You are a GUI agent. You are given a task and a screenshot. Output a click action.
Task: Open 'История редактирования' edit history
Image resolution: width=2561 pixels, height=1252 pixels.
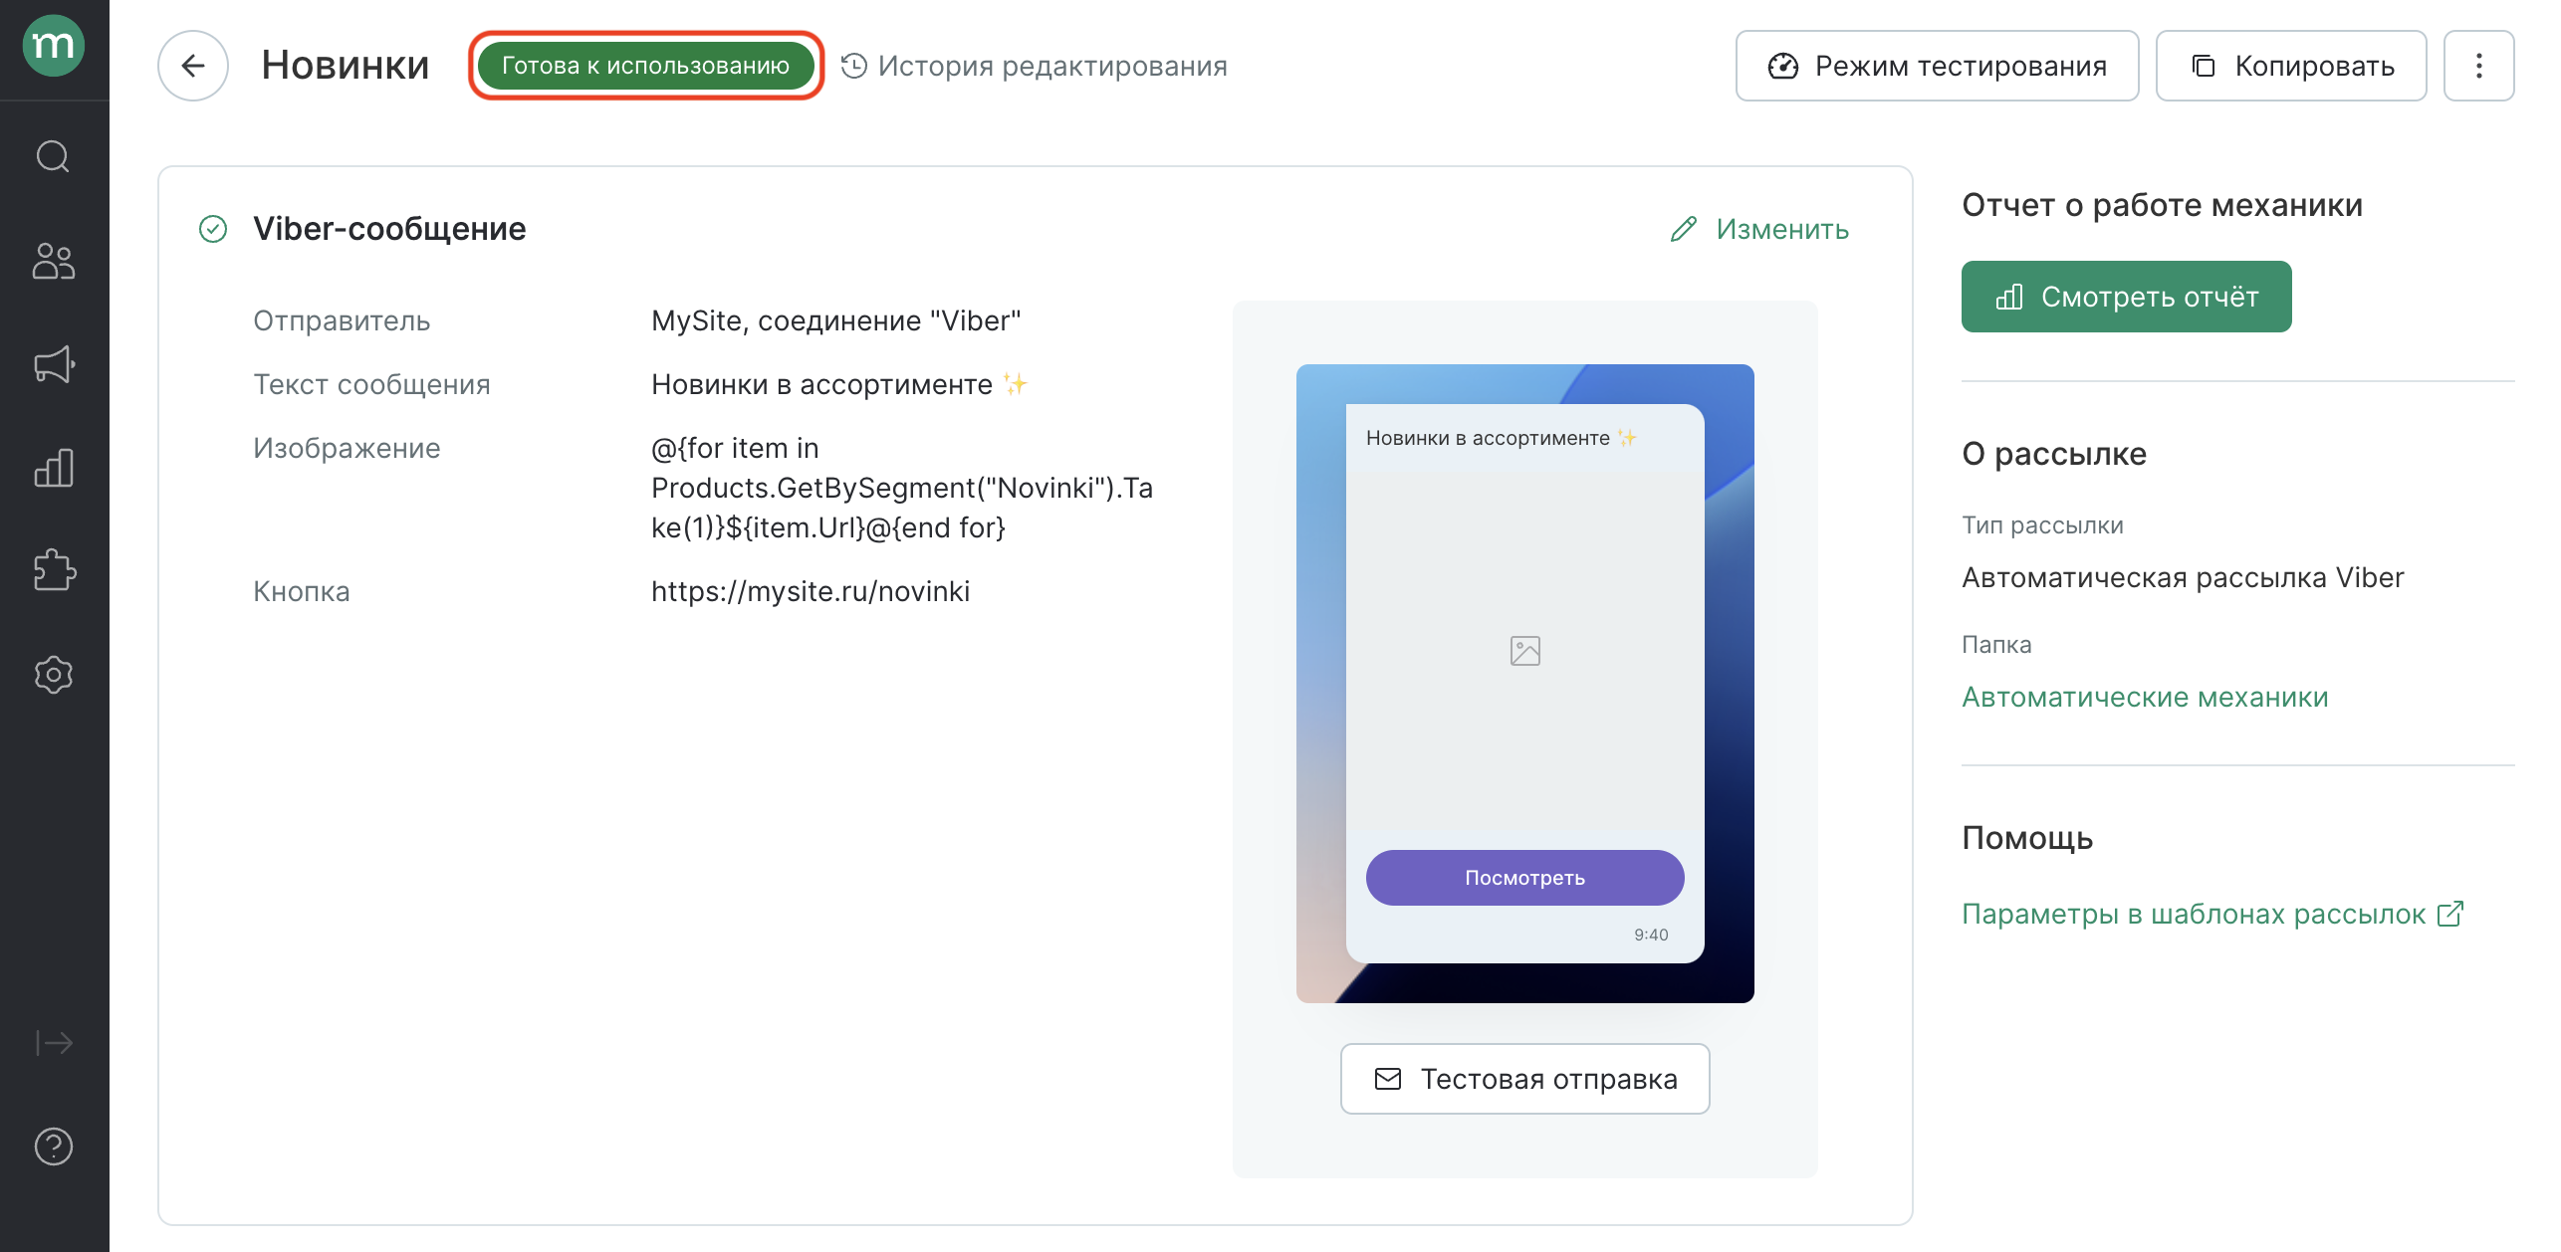point(1034,66)
